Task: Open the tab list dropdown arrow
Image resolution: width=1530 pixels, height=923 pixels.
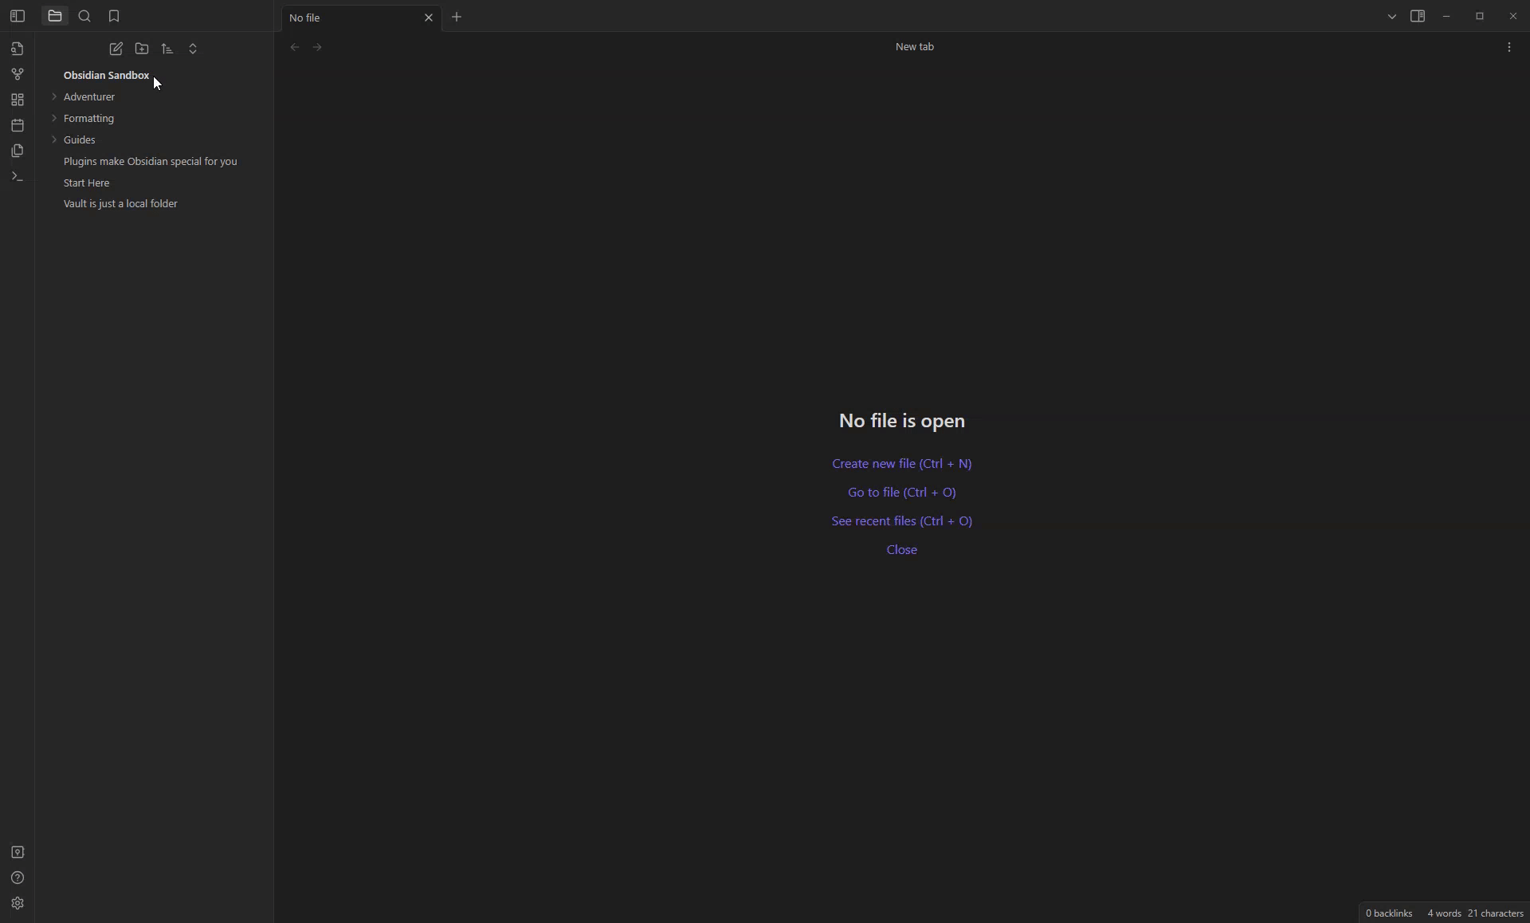Action: (1391, 17)
